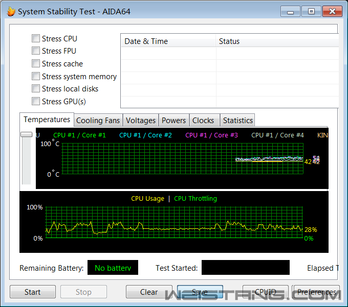Image resolution: width=348 pixels, height=307 pixels.
Task: Click the Save button
Action: (200, 292)
